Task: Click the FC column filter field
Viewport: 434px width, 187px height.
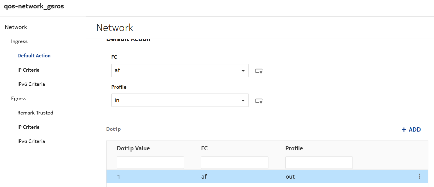Action: pyautogui.click(x=235, y=163)
